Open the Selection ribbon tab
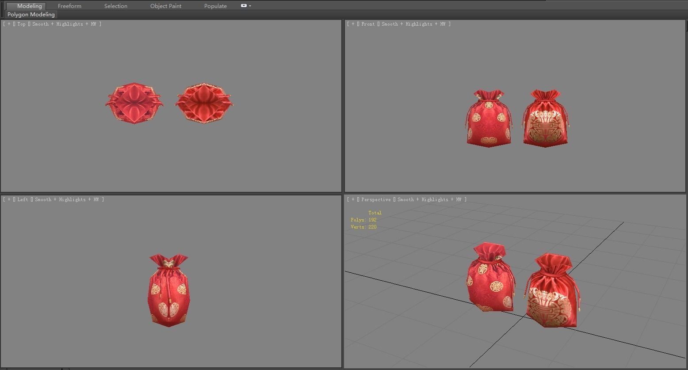This screenshot has height=370, width=688. coord(116,6)
